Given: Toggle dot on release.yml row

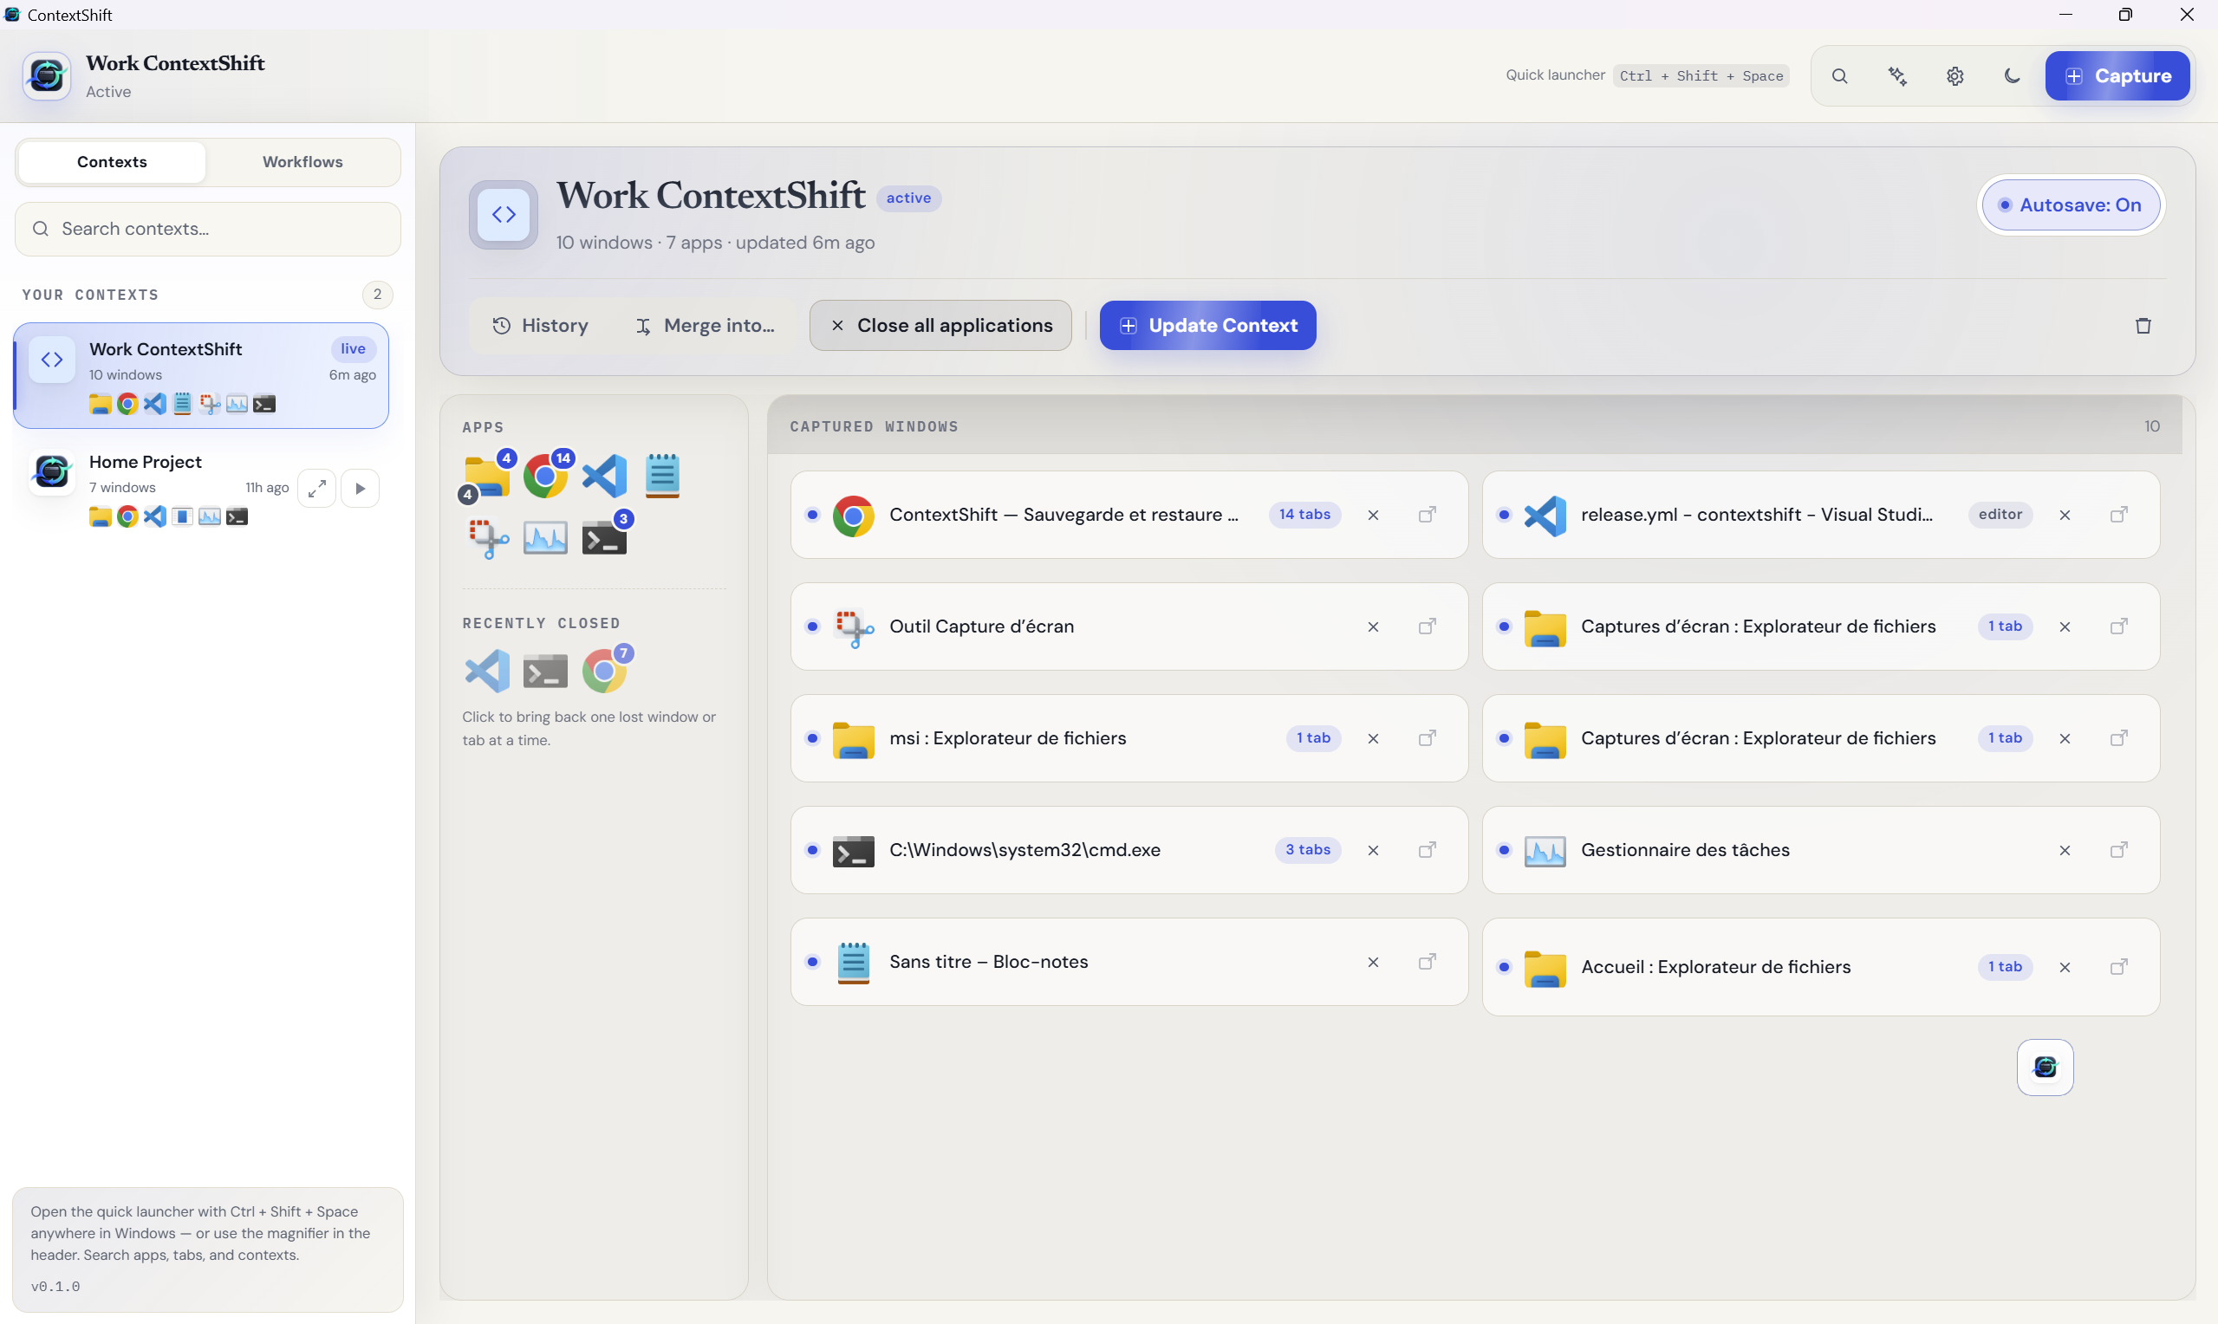Looking at the screenshot, I should point(1505,515).
